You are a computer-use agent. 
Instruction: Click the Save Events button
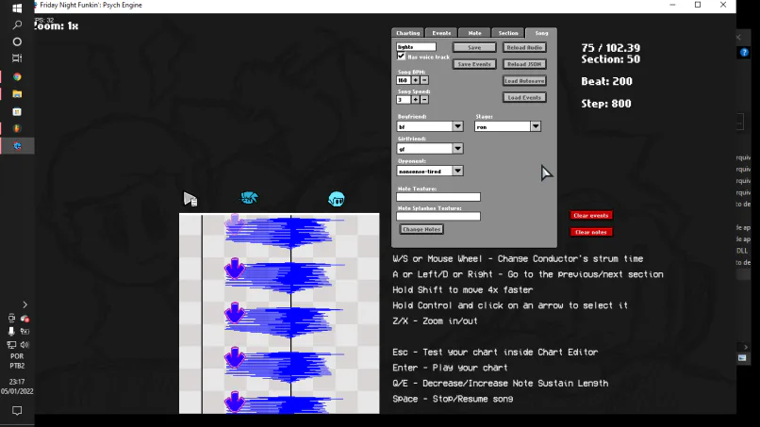474,64
